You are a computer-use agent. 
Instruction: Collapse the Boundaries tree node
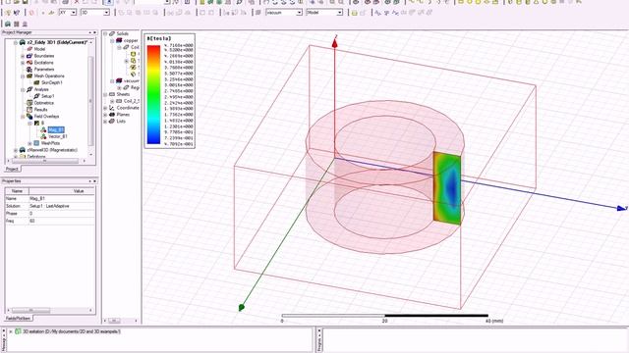pyautogui.click(x=23, y=56)
